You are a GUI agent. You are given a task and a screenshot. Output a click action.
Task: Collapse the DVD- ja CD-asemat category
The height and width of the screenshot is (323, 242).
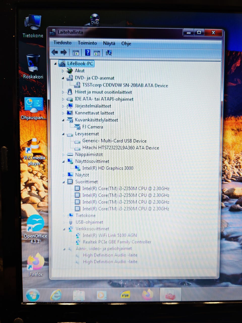click(x=63, y=78)
